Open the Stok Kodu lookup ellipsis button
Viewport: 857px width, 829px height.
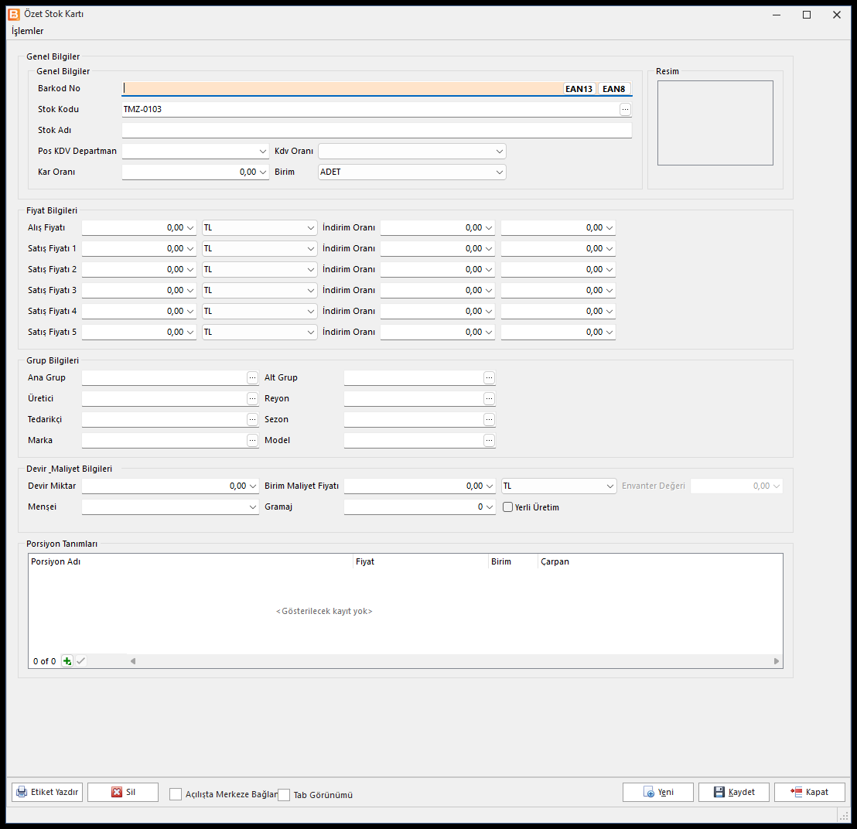[x=625, y=109]
